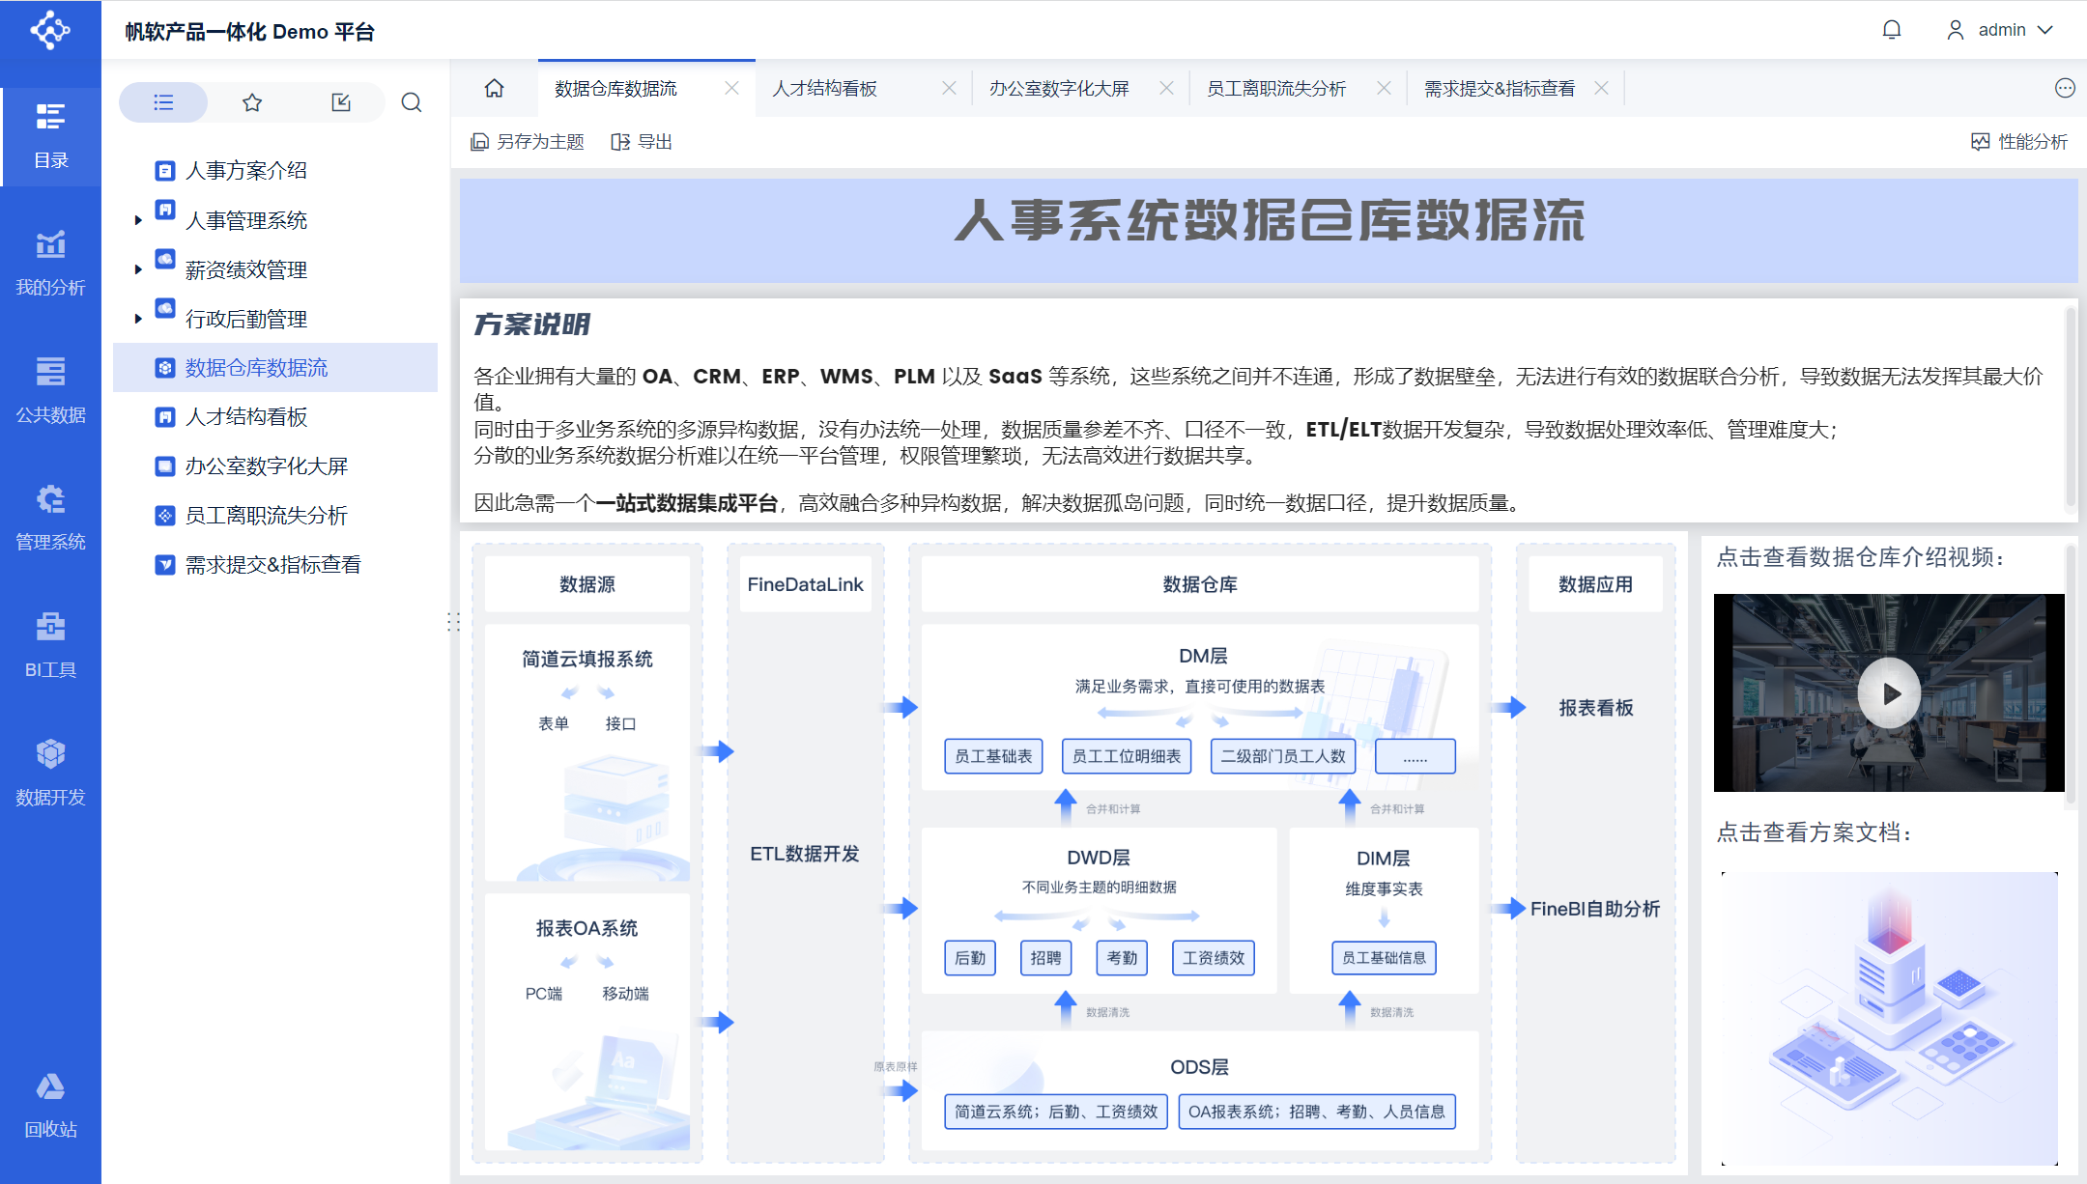2087x1184 pixels.
Task: Click 另存为主题 button
Action: click(528, 142)
